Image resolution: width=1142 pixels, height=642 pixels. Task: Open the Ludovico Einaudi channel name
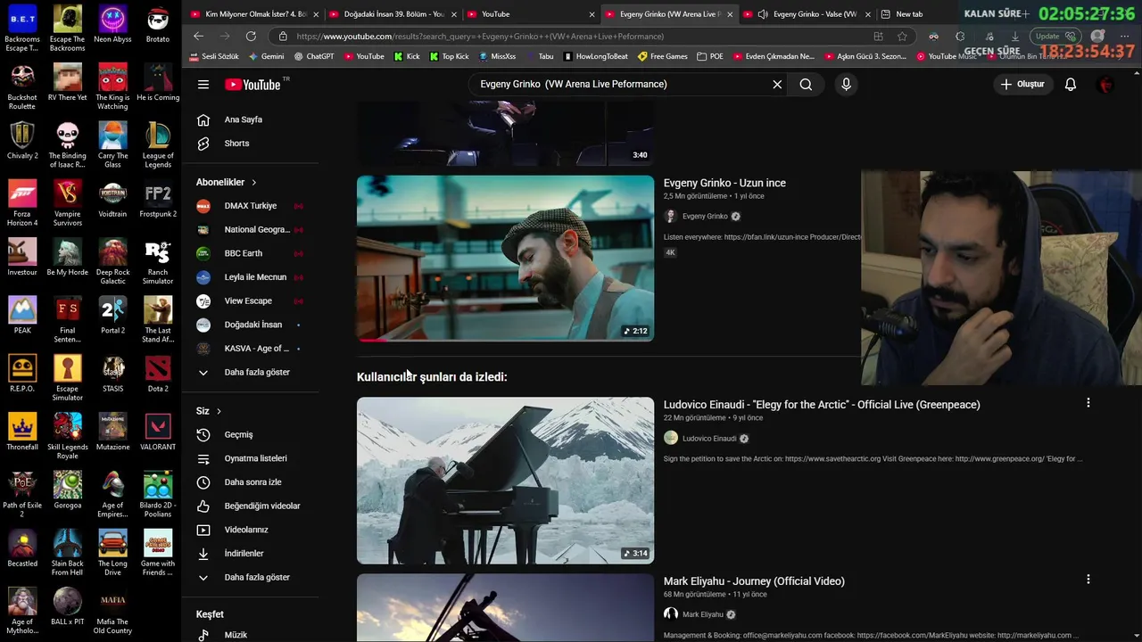pyautogui.click(x=709, y=439)
